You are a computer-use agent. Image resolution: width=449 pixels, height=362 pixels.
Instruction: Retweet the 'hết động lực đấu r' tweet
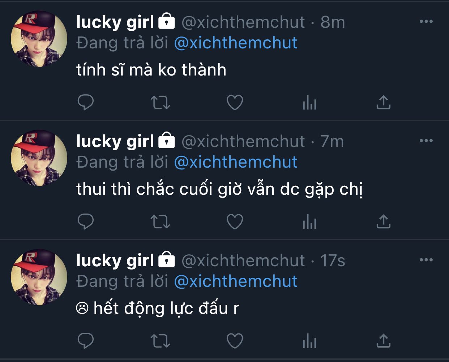coord(160,341)
